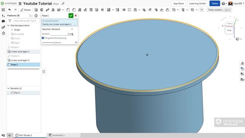
Task: Select Fase 1 in feature list
Action: (24, 65)
